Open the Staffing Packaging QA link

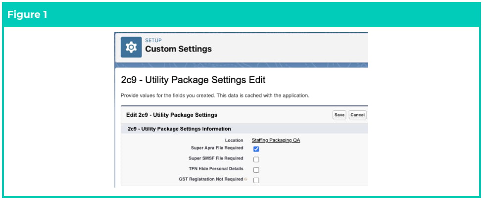coord(276,140)
